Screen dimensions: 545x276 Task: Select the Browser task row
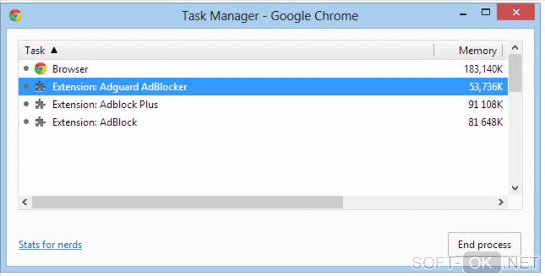pyautogui.click(x=214, y=69)
